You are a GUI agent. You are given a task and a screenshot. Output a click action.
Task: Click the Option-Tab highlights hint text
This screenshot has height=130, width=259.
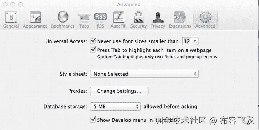click(158, 57)
